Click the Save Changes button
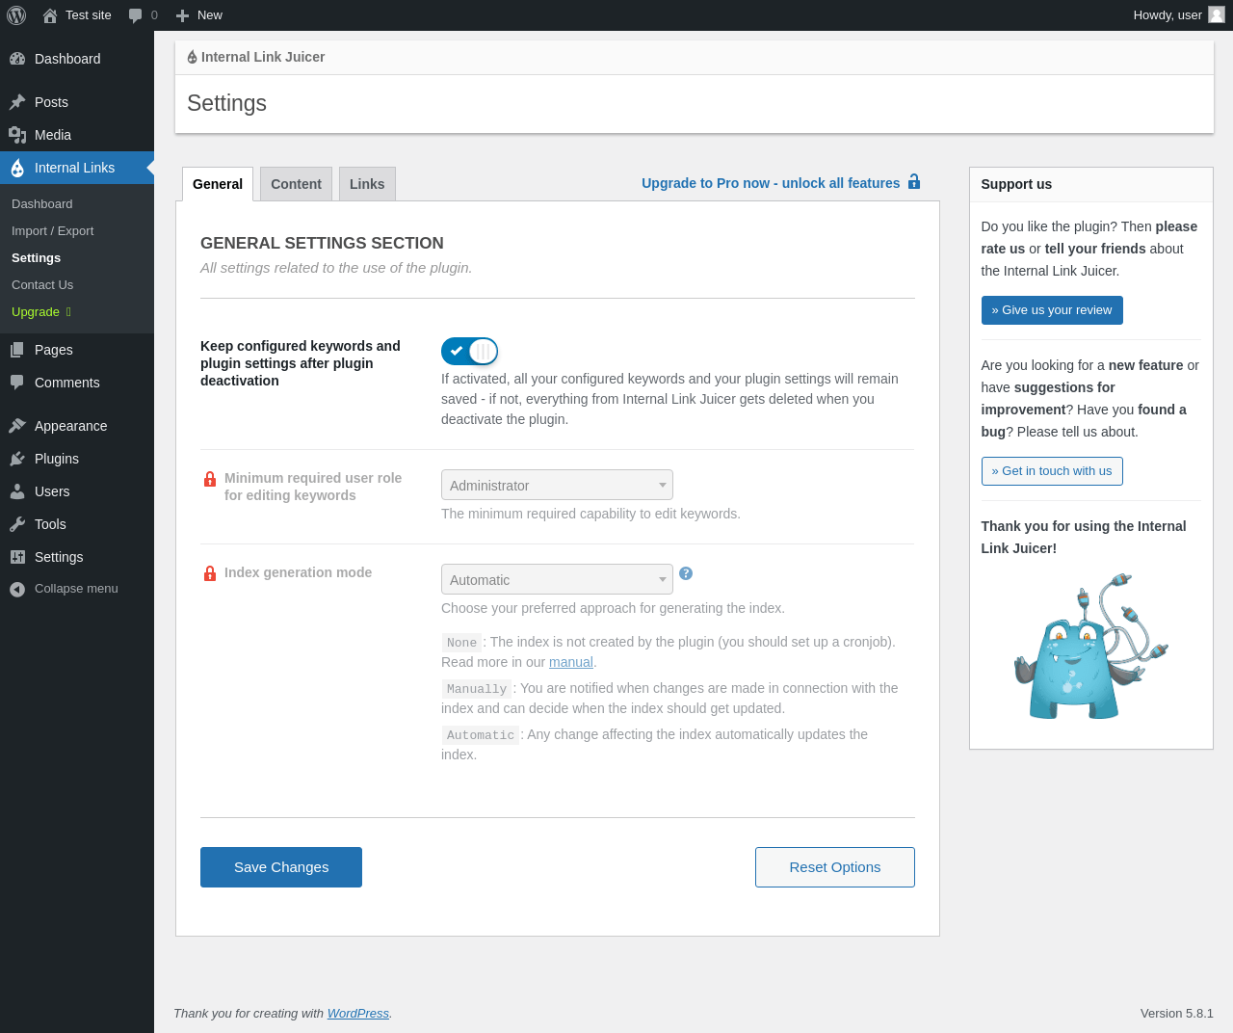 pyautogui.click(x=281, y=867)
